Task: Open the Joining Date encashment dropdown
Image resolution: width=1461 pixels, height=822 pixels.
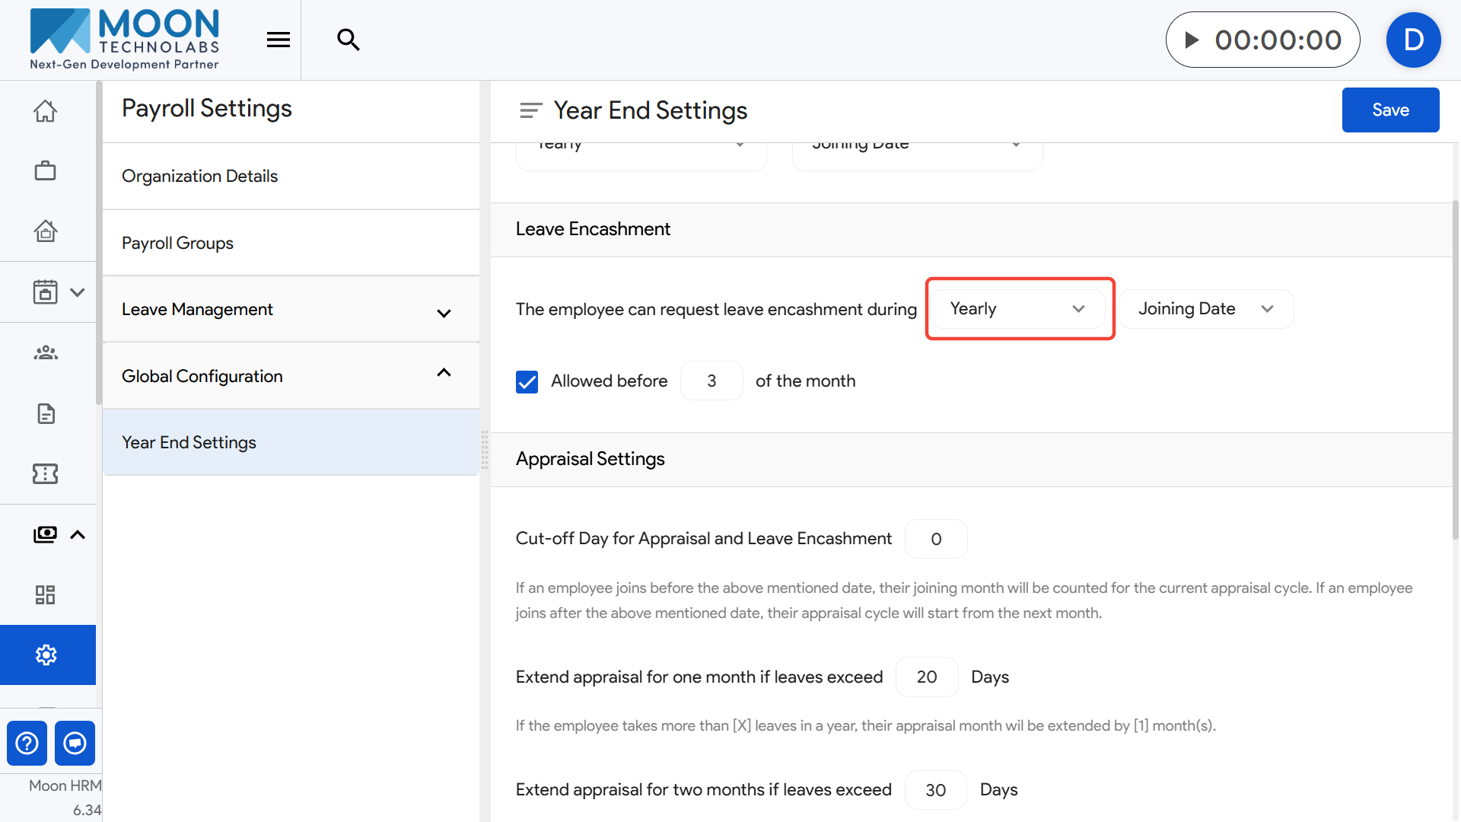Action: tap(1205, 309)
